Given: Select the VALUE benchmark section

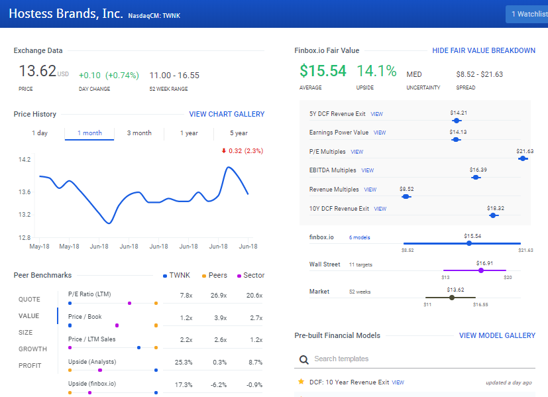Looking at the screenshot, I should 28,316.
